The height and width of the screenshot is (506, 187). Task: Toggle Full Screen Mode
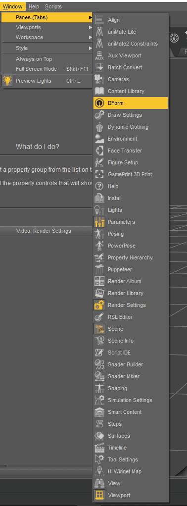tap(47, 69)
